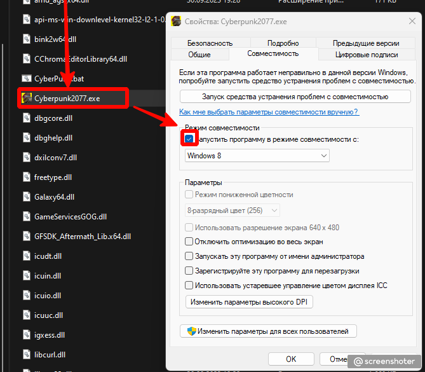Click the freetype.dll file icon
Image resolution: width=425 pixels, height=372 pixels.
click(27, 177)
